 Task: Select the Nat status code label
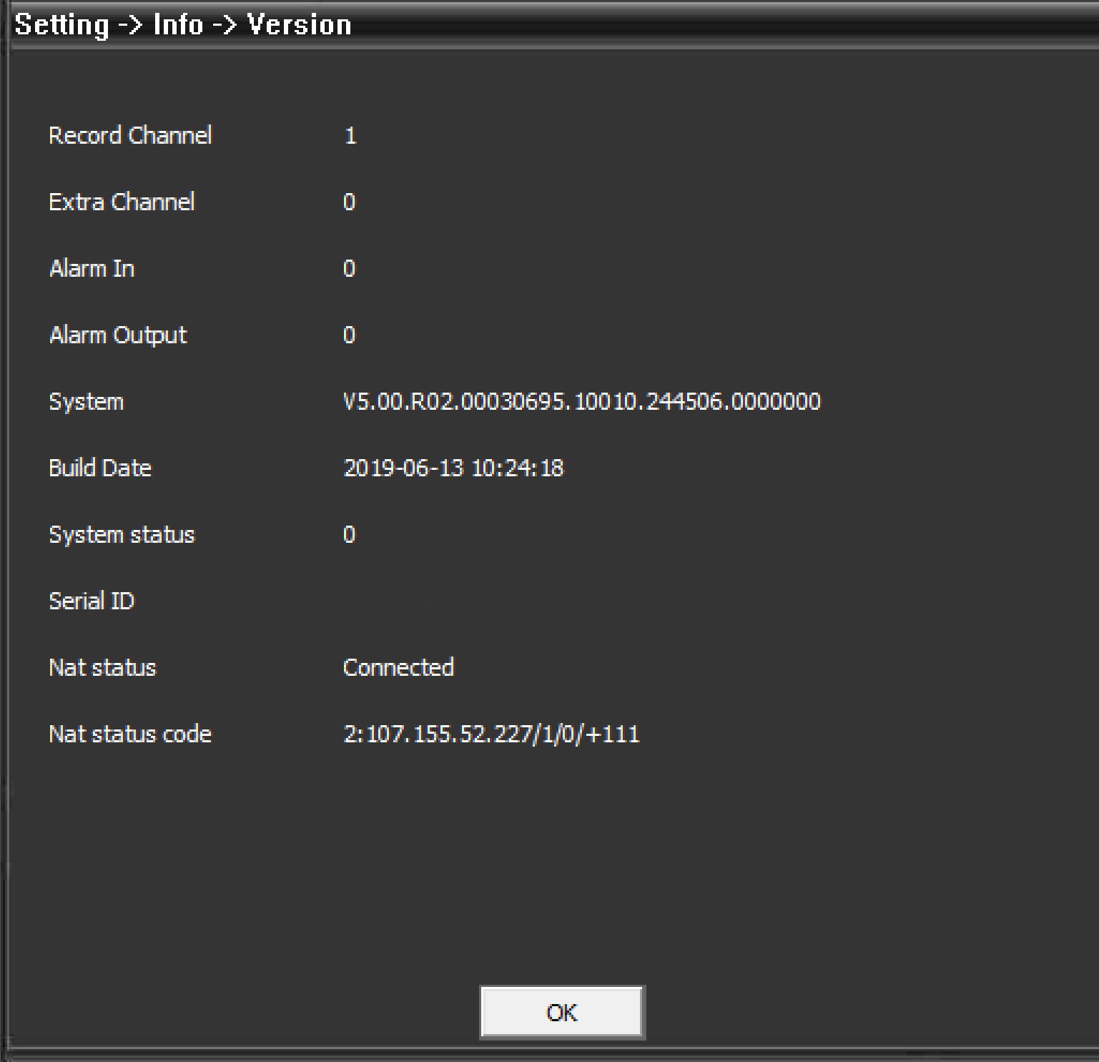130,734
